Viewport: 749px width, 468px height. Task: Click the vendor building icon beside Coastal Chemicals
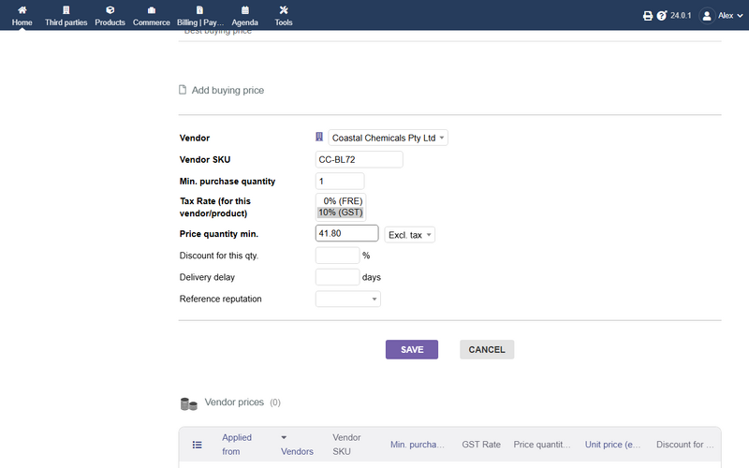pyautogui.click(x=319, y=137)
